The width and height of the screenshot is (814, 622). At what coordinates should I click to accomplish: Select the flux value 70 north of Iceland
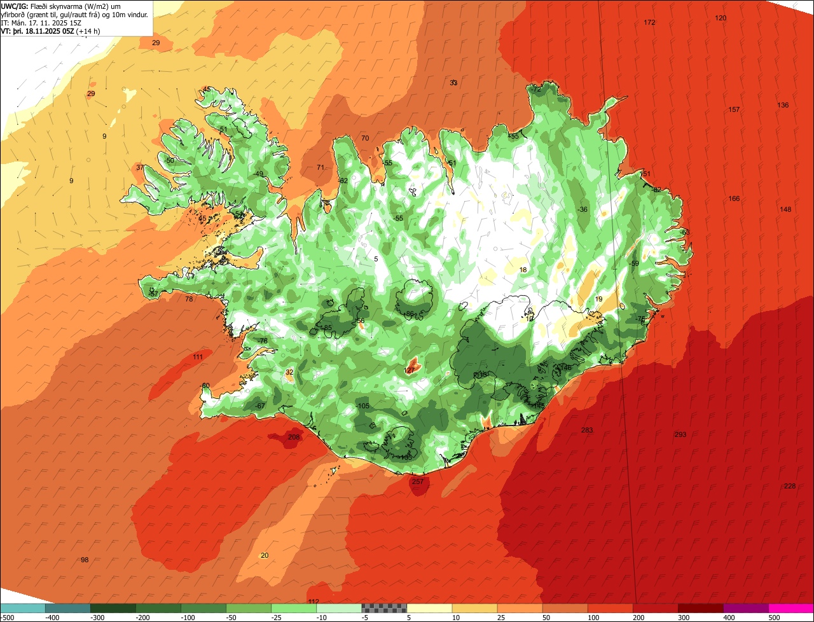click(365, 139)
